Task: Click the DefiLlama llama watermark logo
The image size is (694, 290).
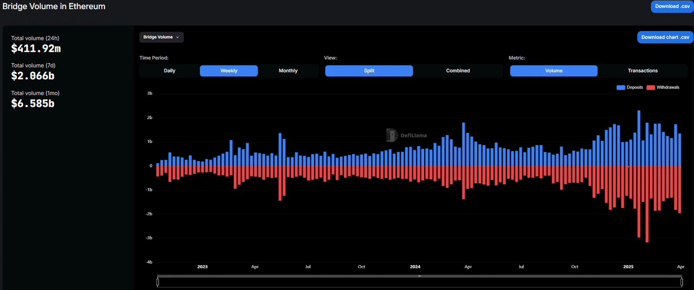Action: click(392, 135)
